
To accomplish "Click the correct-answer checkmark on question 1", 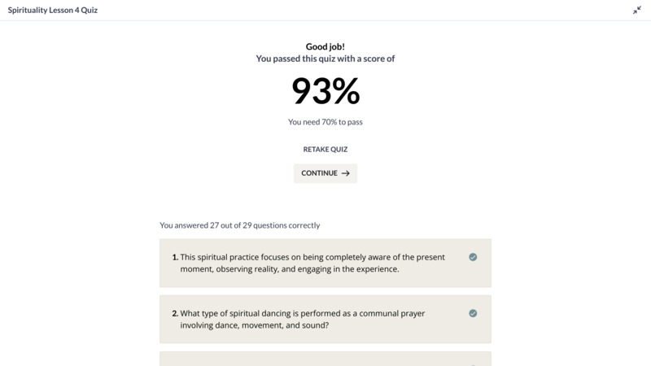I will (x=473, y=257).
